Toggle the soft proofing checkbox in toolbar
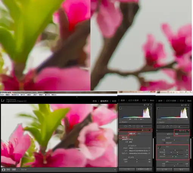This screenshot has width=193, height=173. [x=20, y=170]
